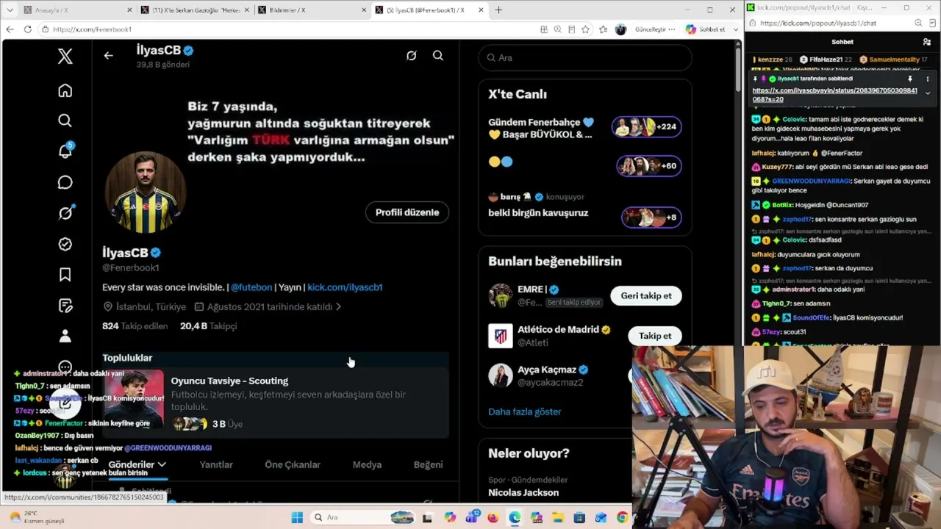
Task: Open Notifications bell in X sidebar
Action: [65, 151]
